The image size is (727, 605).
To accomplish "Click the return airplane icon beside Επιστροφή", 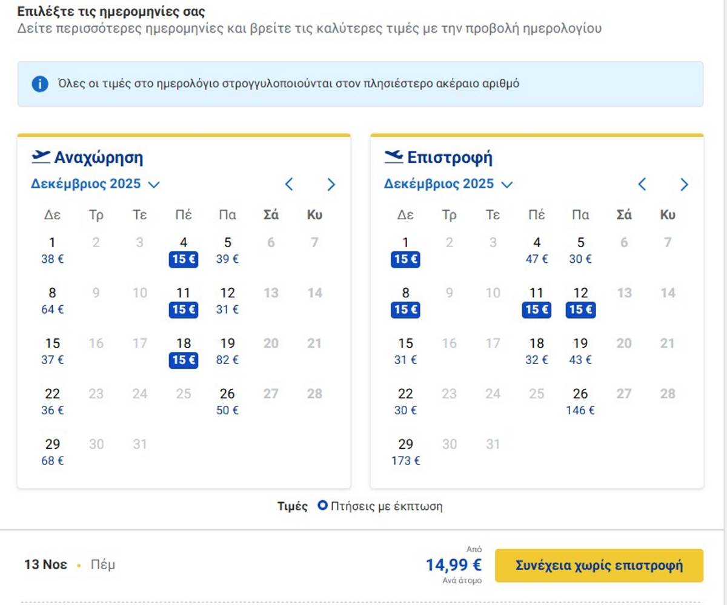I will point(394,157).
